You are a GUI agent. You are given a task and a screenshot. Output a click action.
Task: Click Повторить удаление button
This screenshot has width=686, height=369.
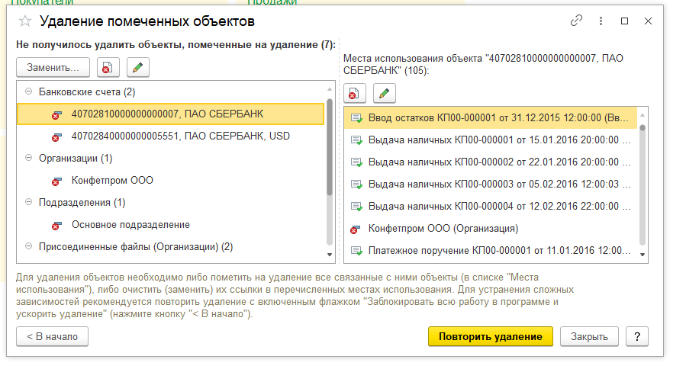click(x=491, y=337)
